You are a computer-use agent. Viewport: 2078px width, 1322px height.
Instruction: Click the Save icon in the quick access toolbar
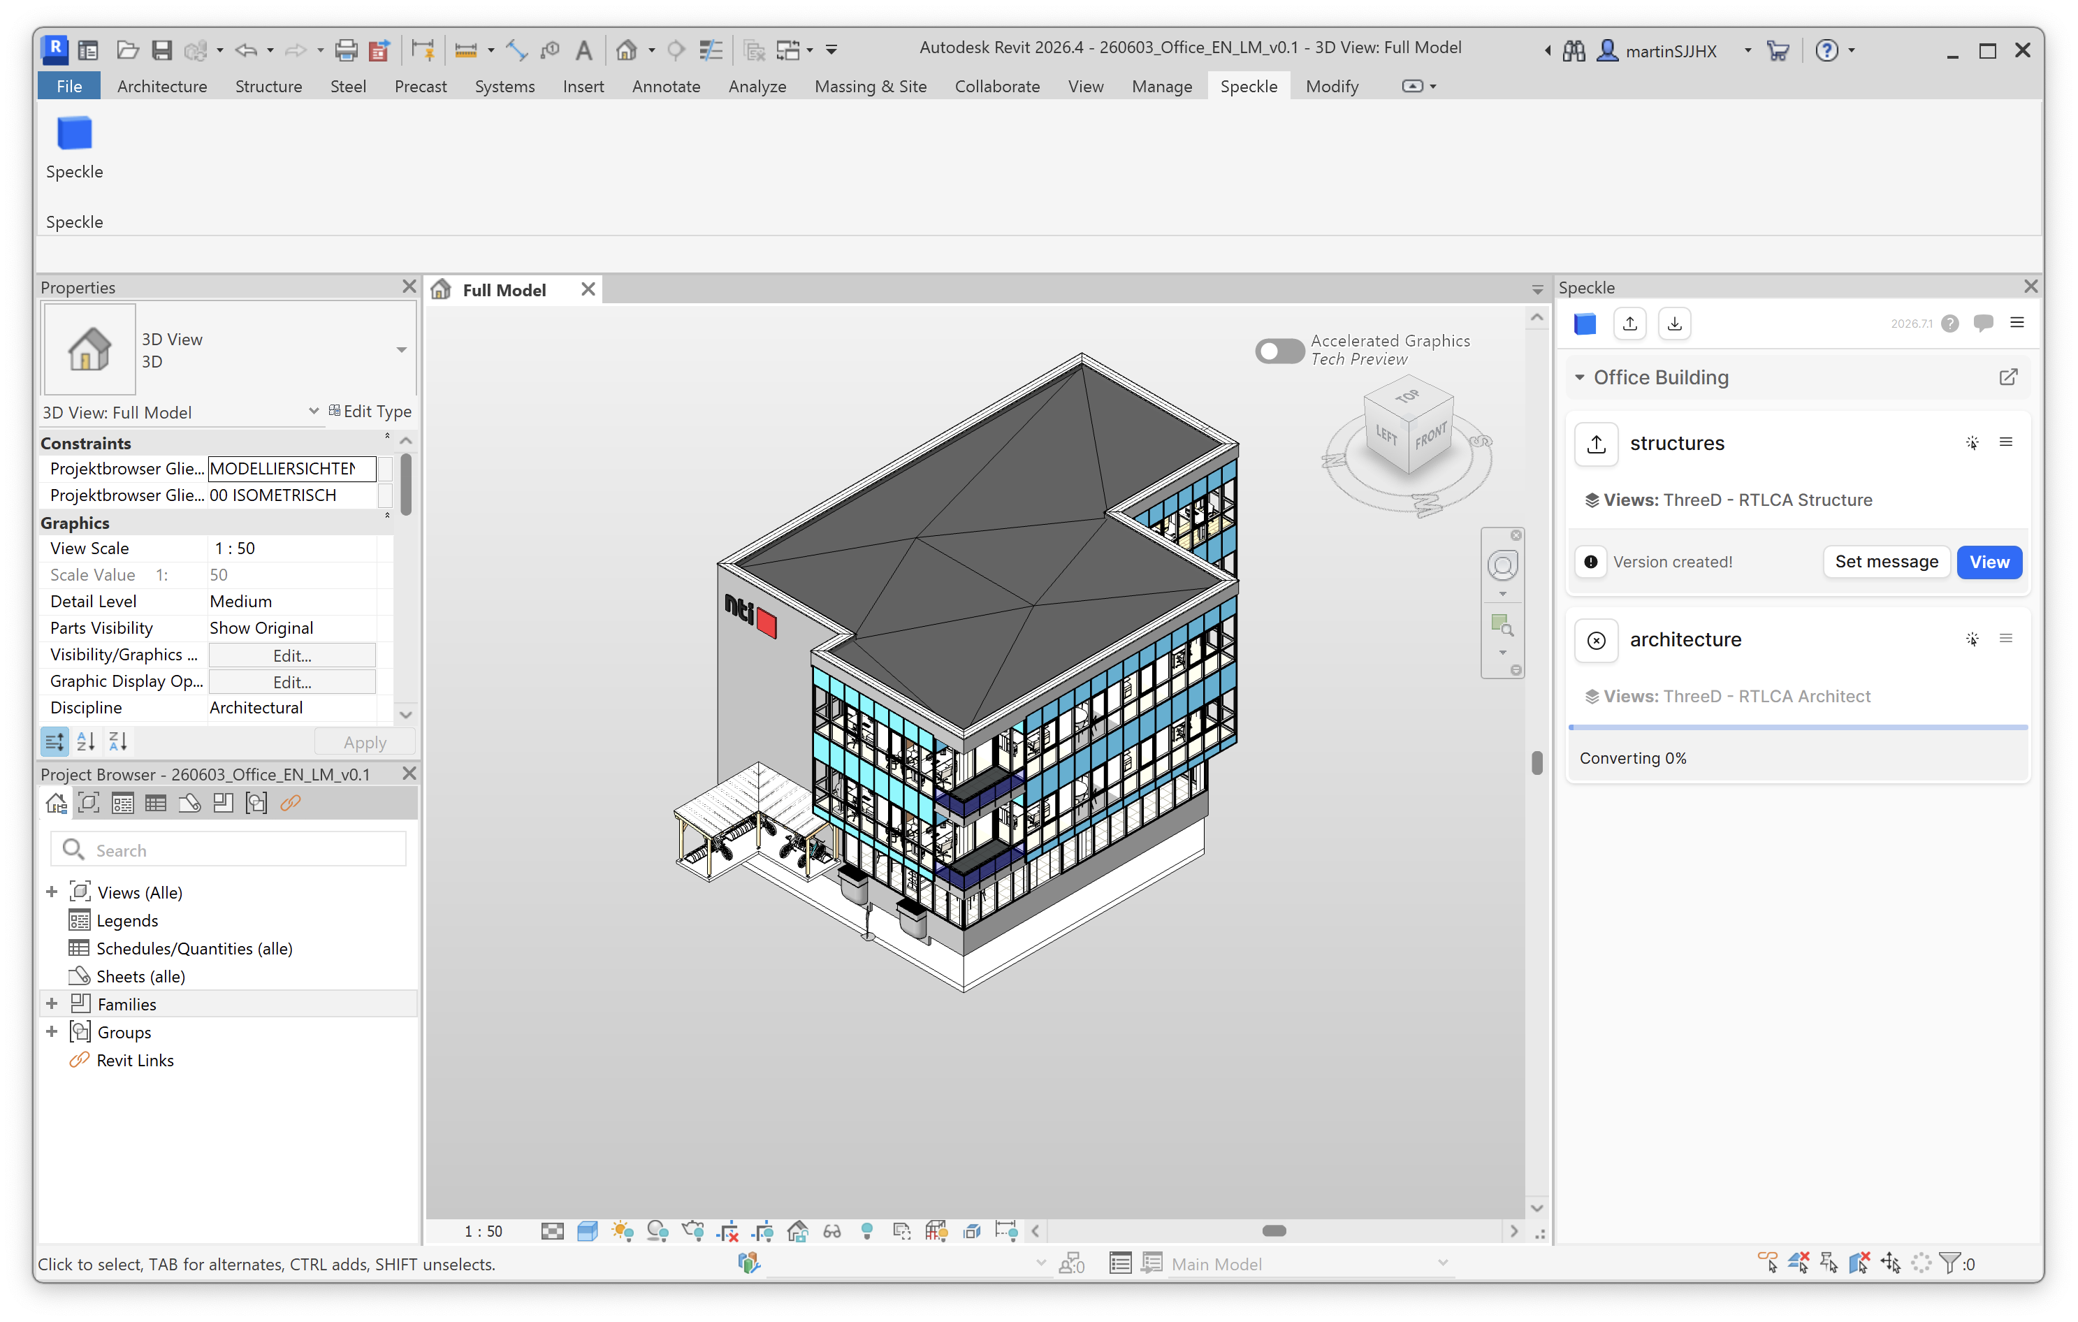161,50
